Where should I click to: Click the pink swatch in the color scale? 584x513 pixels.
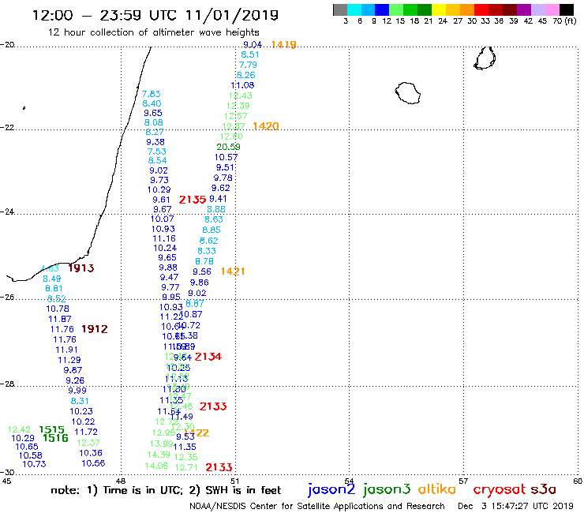tap(552, 9)
